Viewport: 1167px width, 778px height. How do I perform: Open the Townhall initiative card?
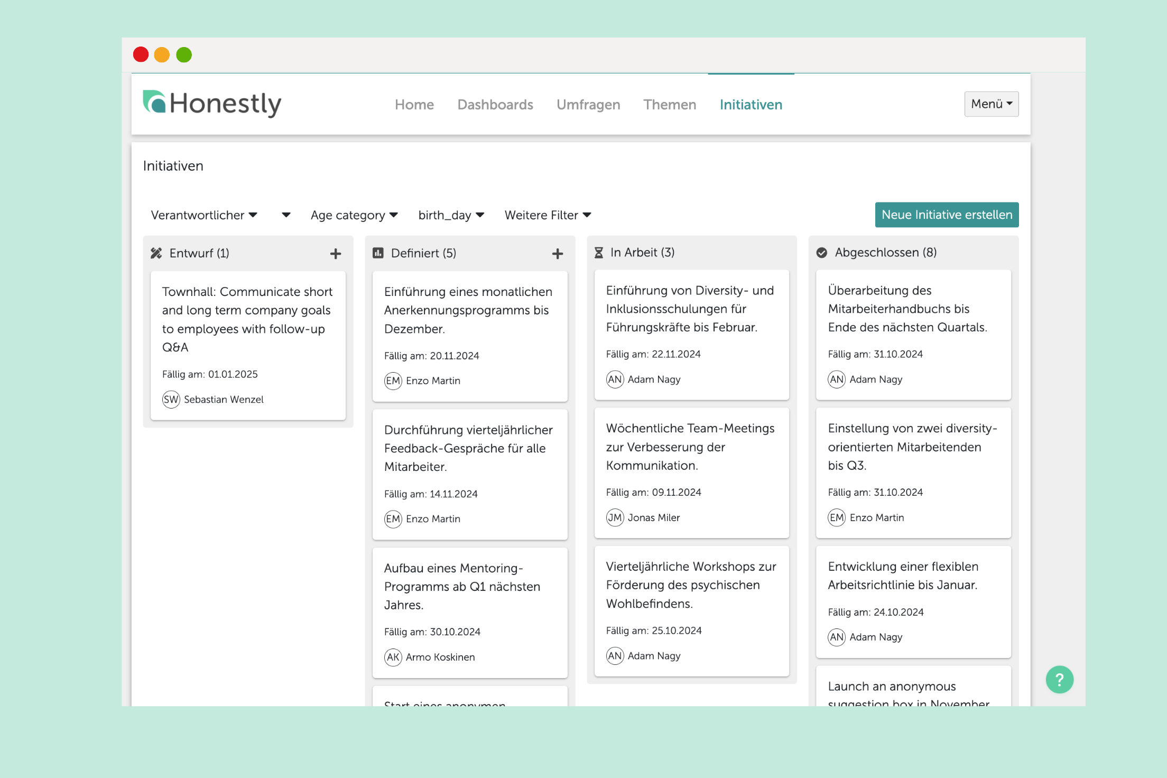pos(247,319)
